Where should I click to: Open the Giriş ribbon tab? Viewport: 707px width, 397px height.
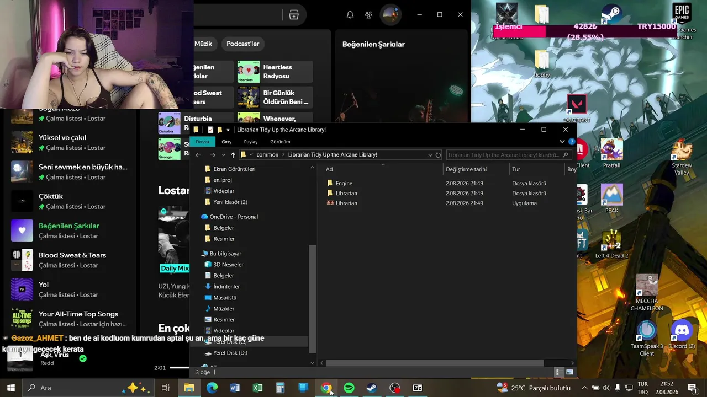(x=226, y=142)
